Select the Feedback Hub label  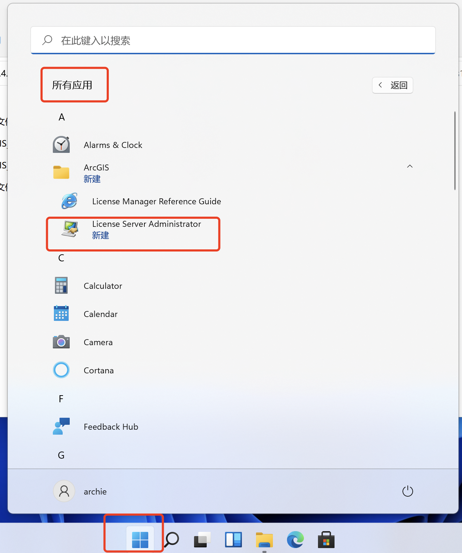coord(111,427)
